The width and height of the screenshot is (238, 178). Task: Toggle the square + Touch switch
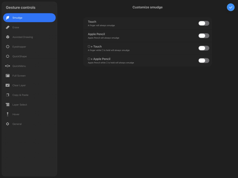204,48
